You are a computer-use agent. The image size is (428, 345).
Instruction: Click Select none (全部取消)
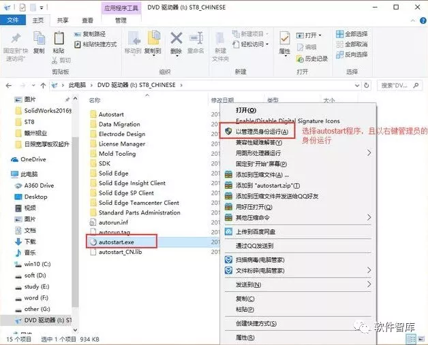click(x=352, y=44)
